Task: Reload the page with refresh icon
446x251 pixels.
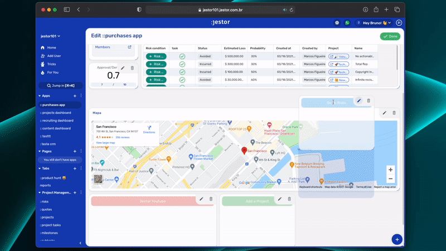Action: pos(291,10)
